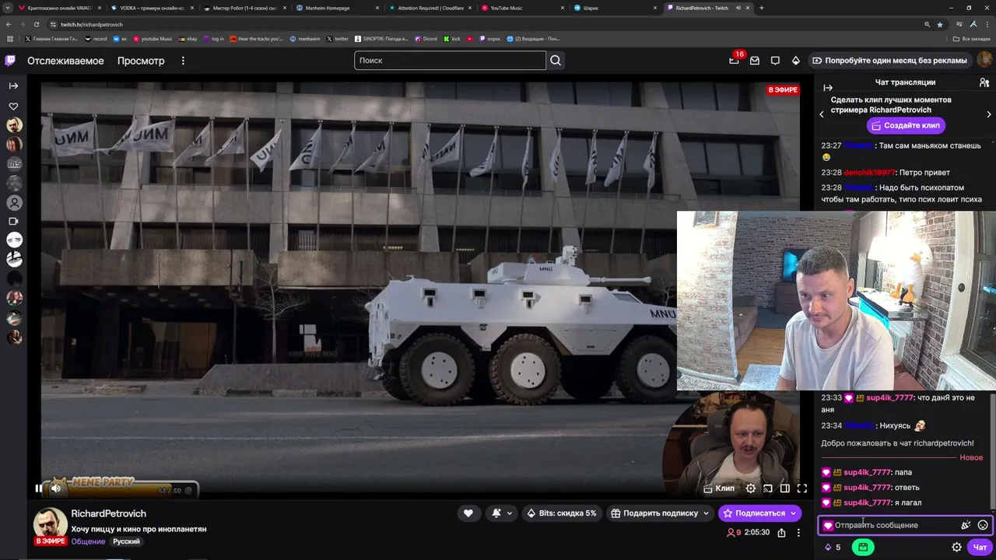This screenshot has width=996, height=560.
Task: Open the RichardPetrovich channel name link
Action: point(109,513)
